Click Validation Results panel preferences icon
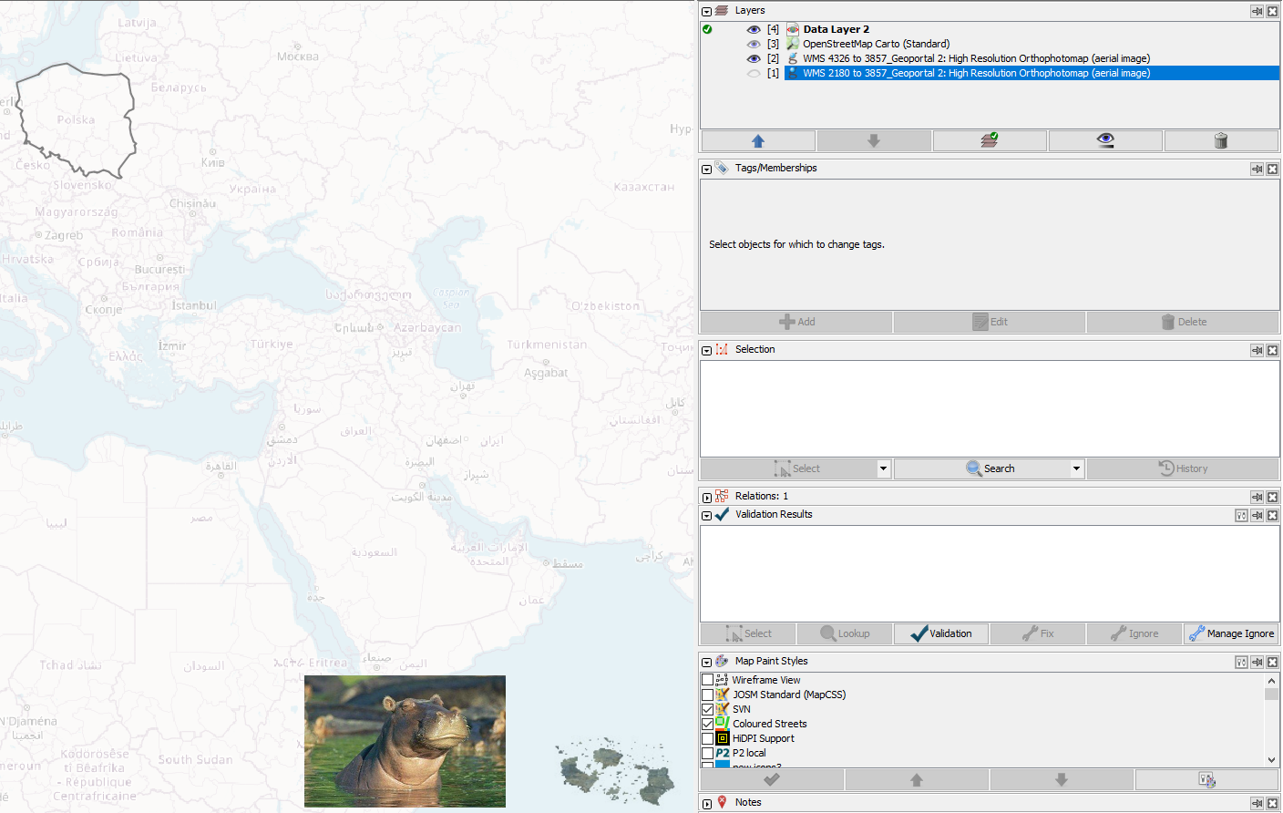 tap(1241, 516)
